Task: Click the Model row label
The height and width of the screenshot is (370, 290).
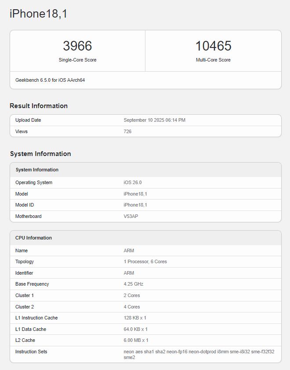Action: [22, 194]
